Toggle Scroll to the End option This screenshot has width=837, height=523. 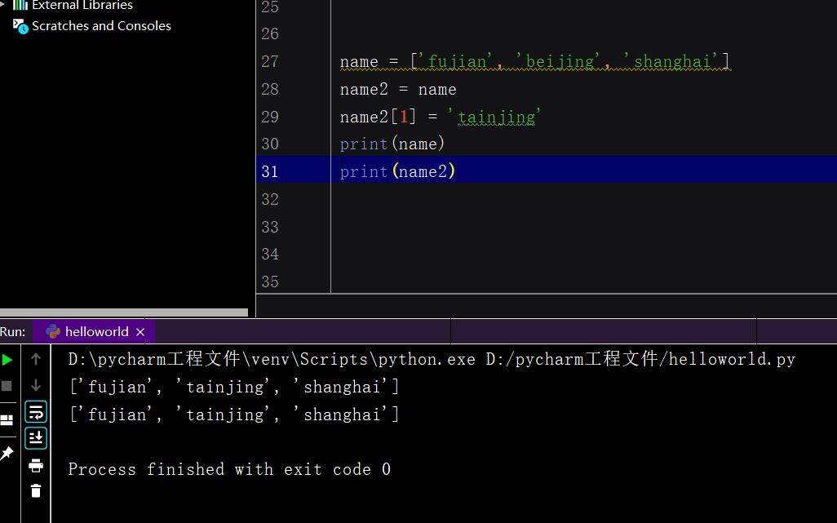pos(35,437)
